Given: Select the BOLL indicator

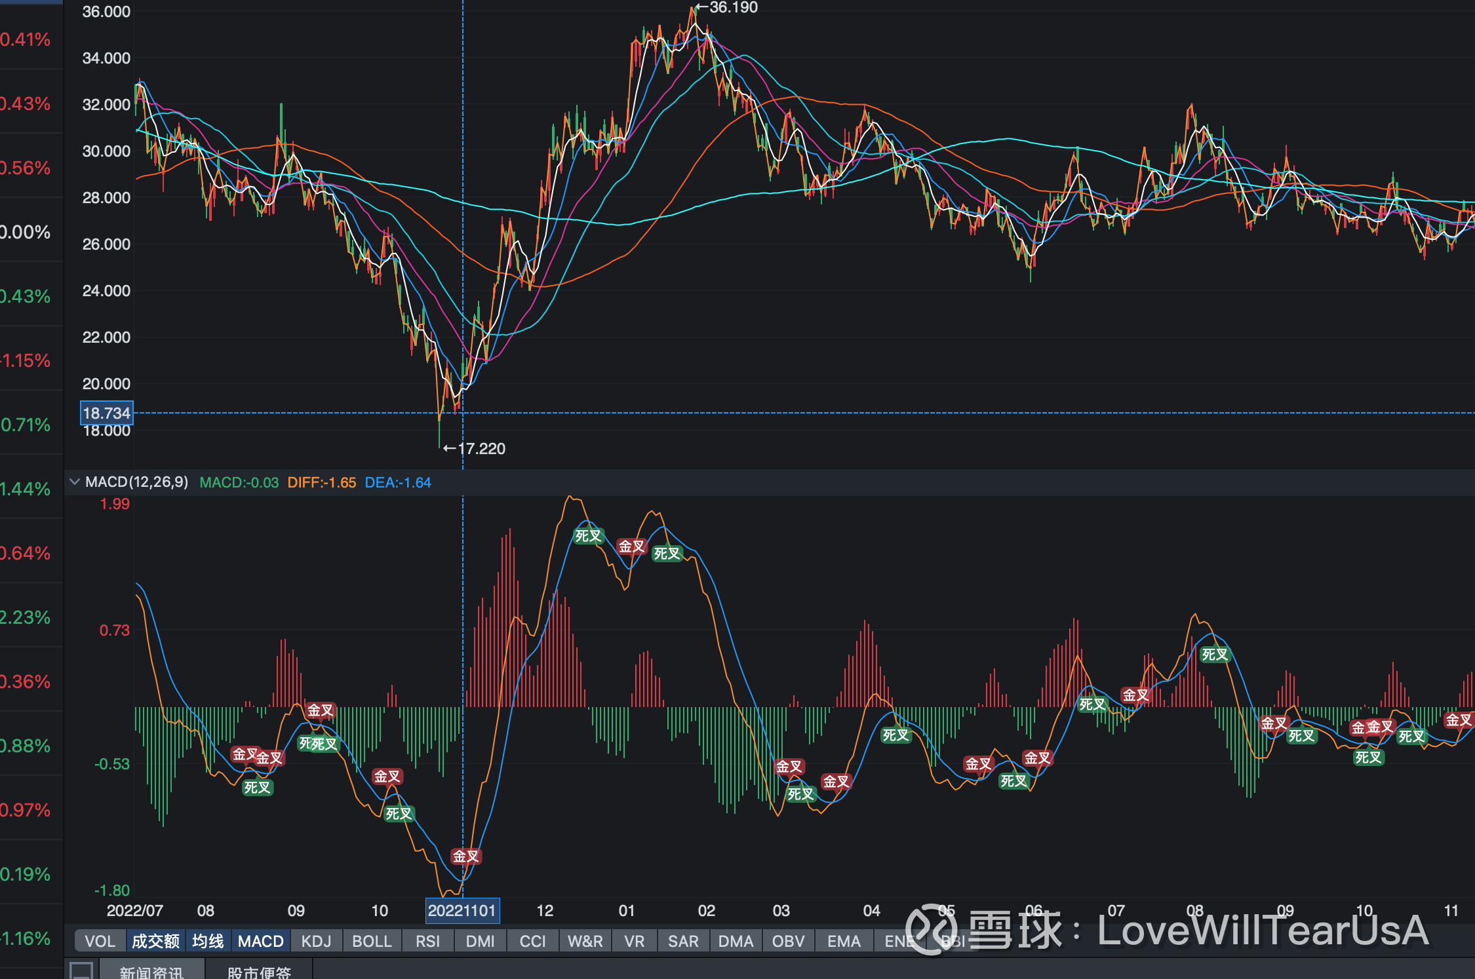Looking at the screenshot, I should click(x=372, y=941).
